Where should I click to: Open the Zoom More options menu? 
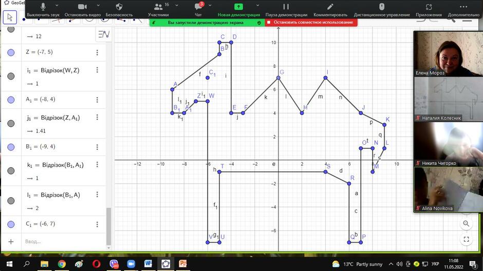coord(463,10)
